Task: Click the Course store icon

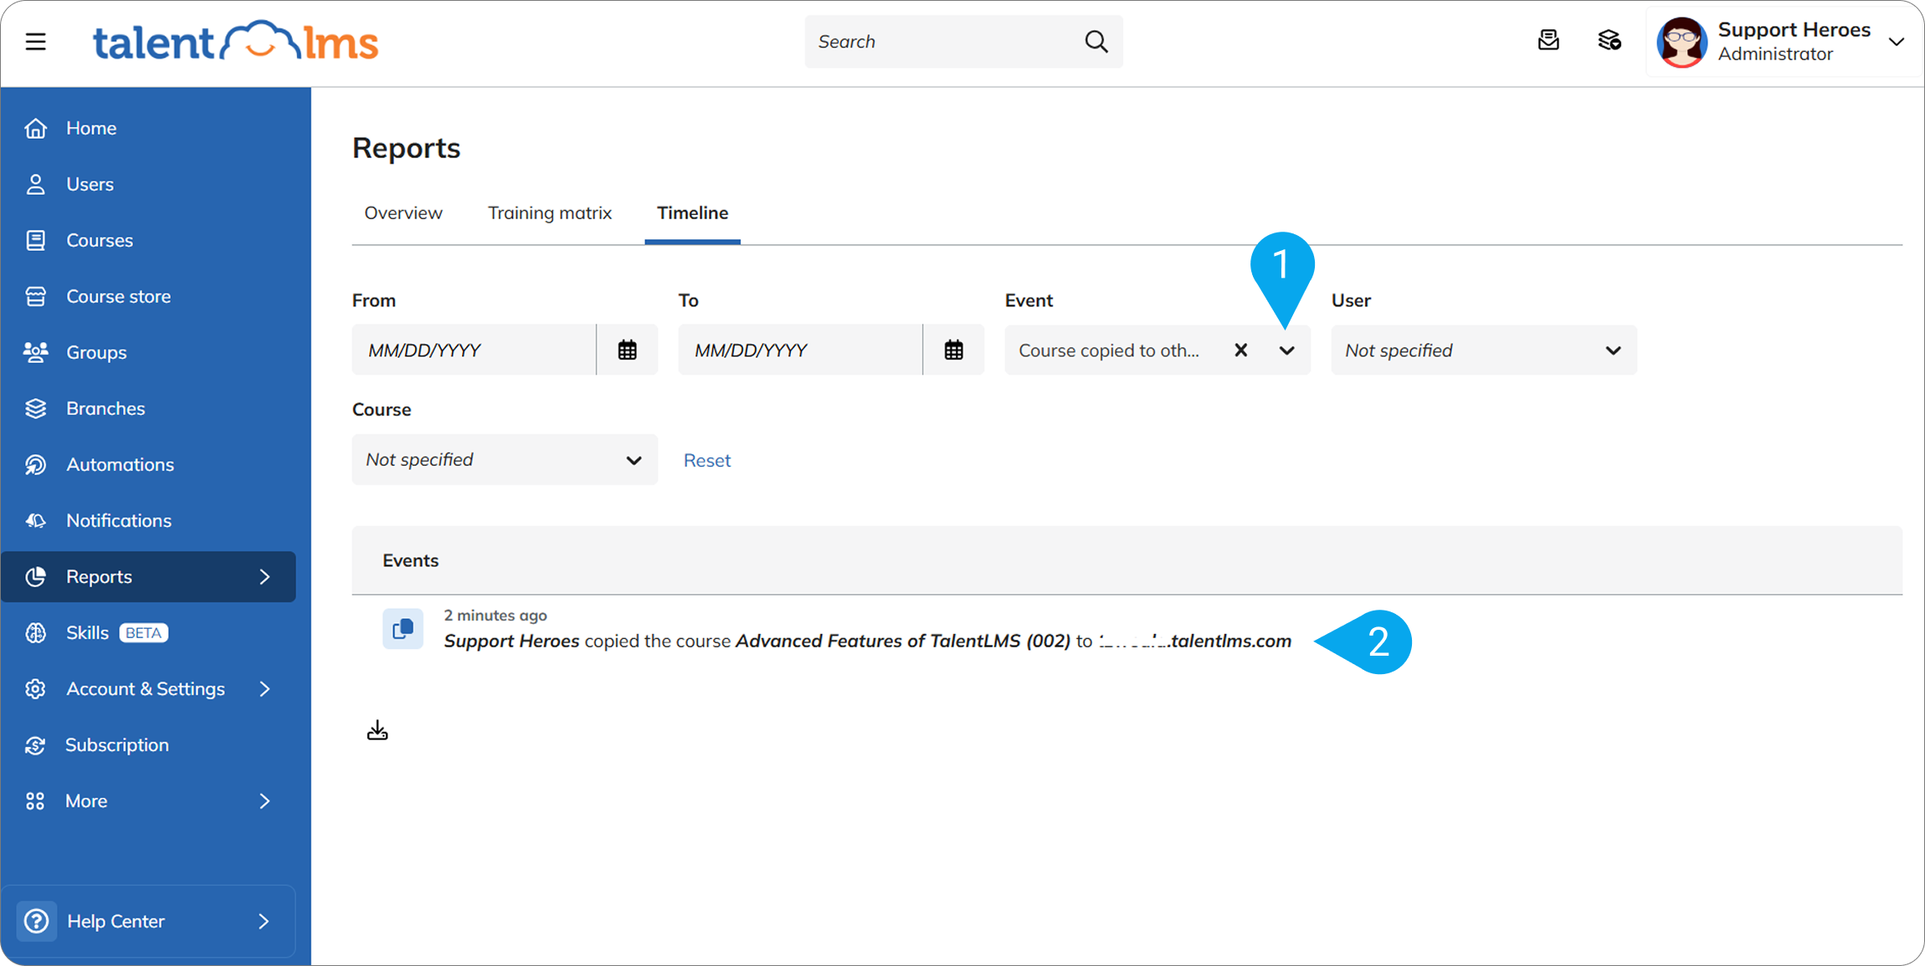Action: [35, 296]
